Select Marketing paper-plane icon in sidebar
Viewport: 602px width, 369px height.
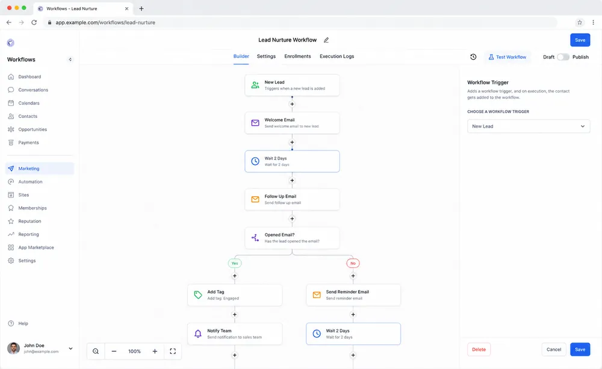click(x=11, y=169)
